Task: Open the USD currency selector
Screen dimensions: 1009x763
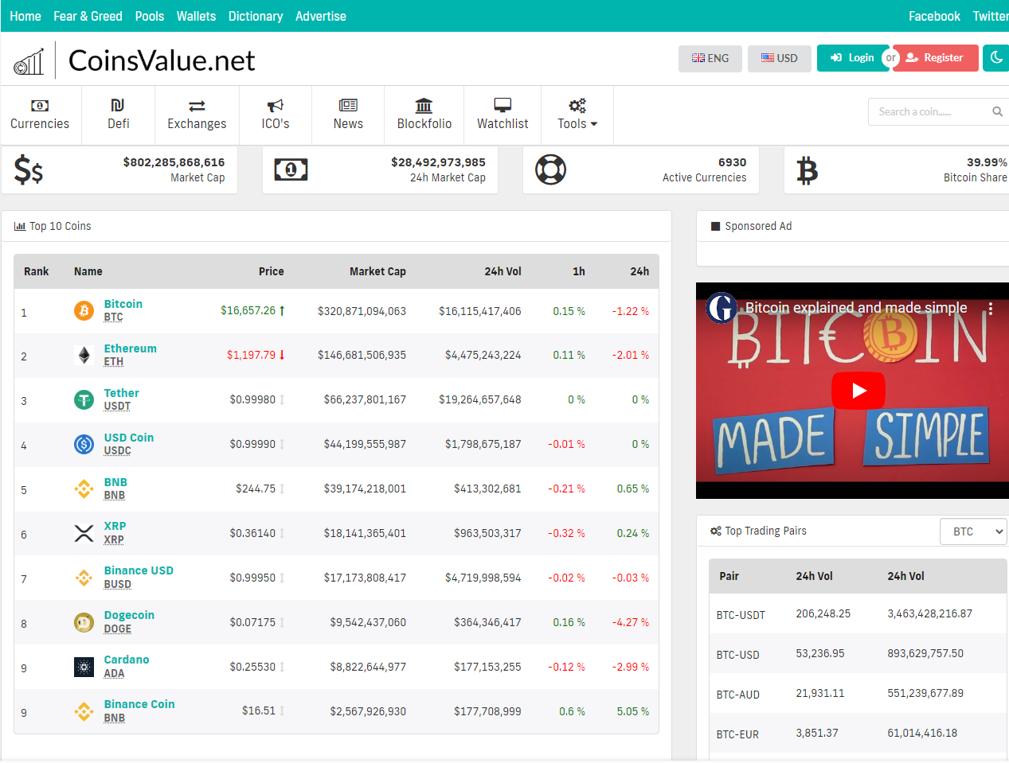Action: (x=779, y=58)
